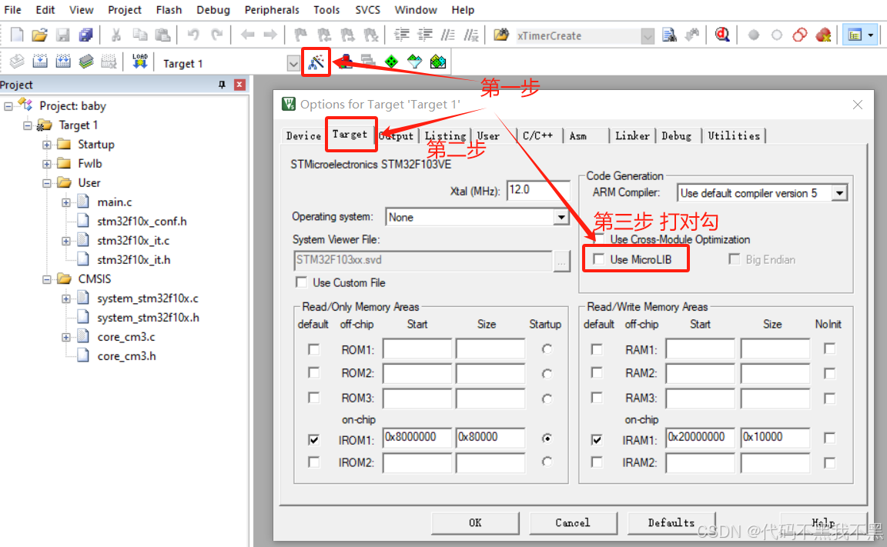Click the Xtal (MHz) input field

538,191
